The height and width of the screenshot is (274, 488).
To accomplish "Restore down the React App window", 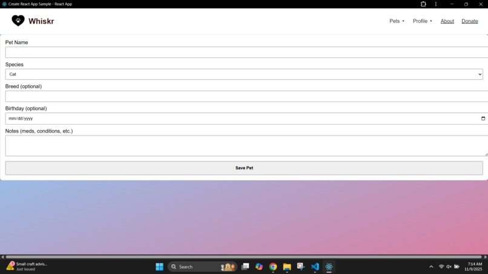I will coord(466,4).
